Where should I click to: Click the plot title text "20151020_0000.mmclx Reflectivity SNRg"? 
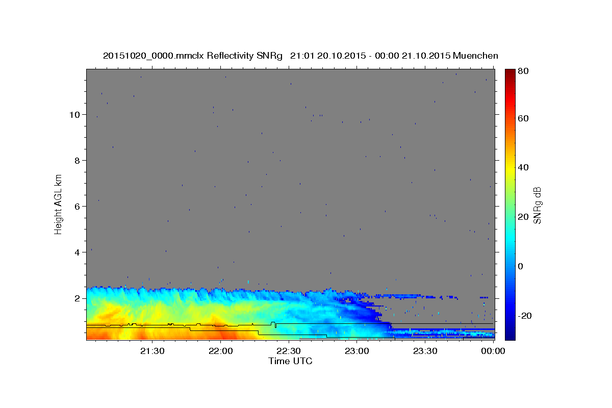(x=192, y=56)
